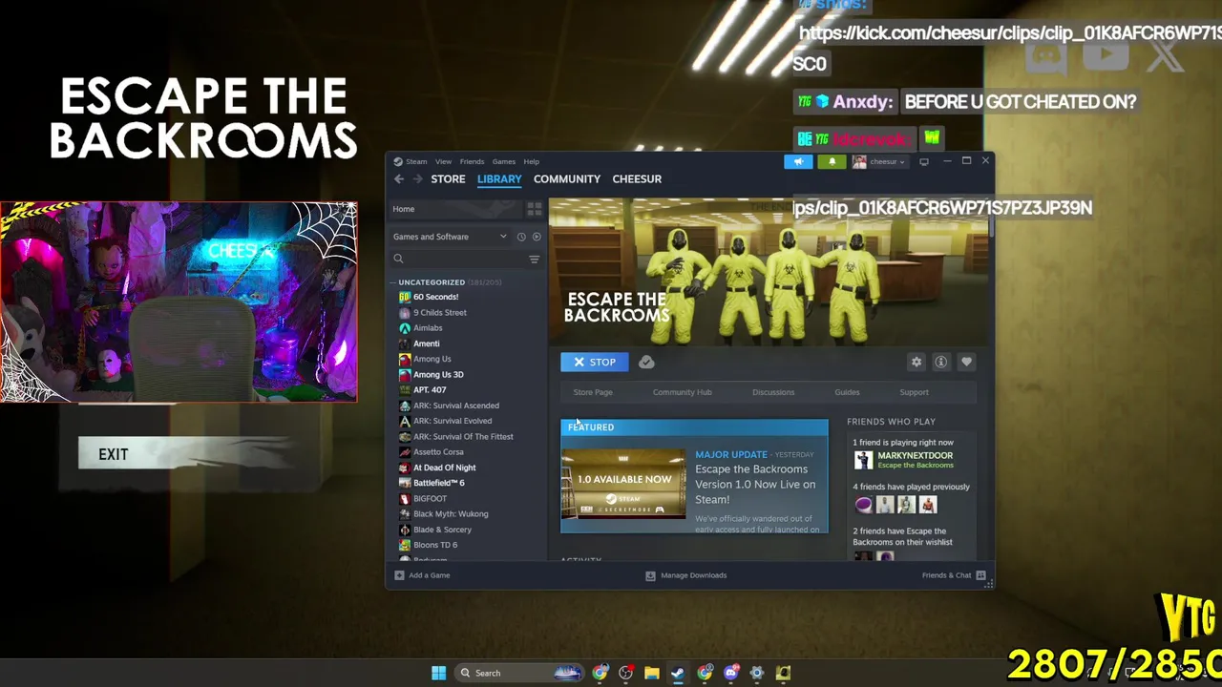
Task: Click EXIT in the game menu
Action: (x=114, y=454)
